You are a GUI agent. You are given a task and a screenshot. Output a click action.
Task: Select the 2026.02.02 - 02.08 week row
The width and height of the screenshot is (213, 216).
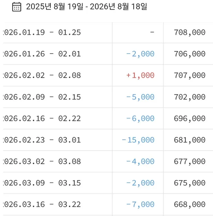[x=108, y=75]
